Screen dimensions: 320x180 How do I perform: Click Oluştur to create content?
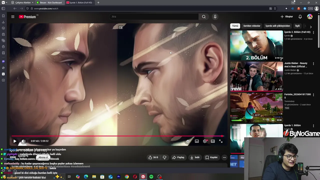pyautogui.click(x=286, y=17)
